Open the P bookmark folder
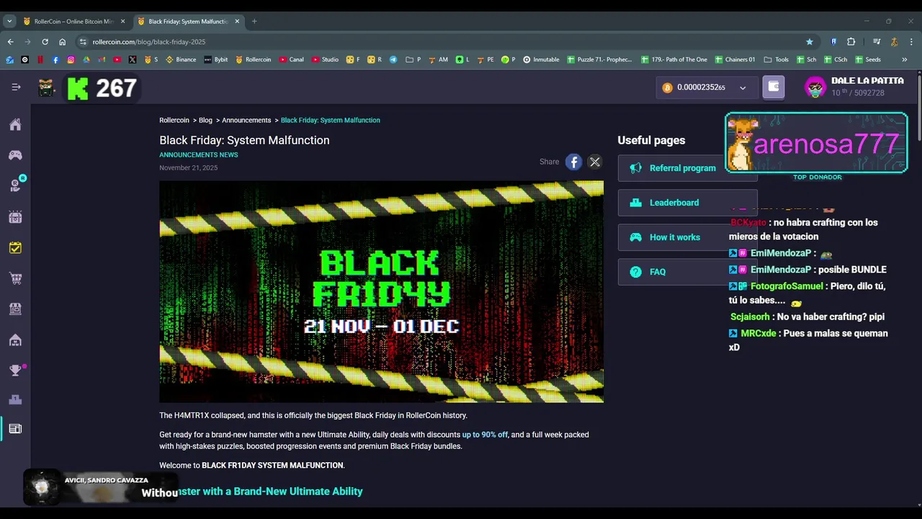The height and width of the screenshot is (519, 922). tap(413, 60)
